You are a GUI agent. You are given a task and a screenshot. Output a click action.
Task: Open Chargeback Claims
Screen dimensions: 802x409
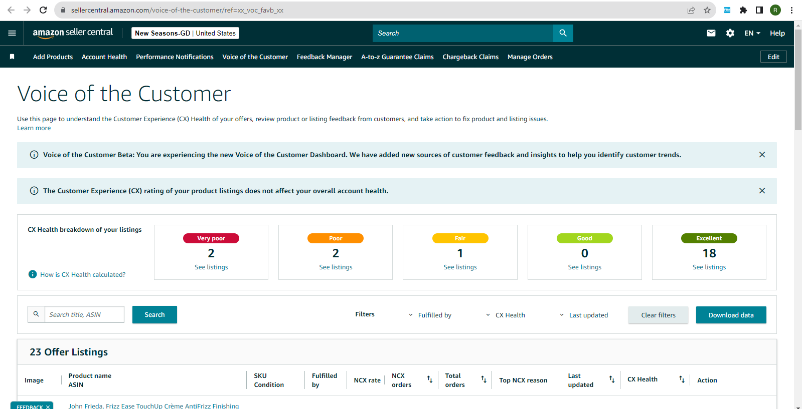click(470, 57)
